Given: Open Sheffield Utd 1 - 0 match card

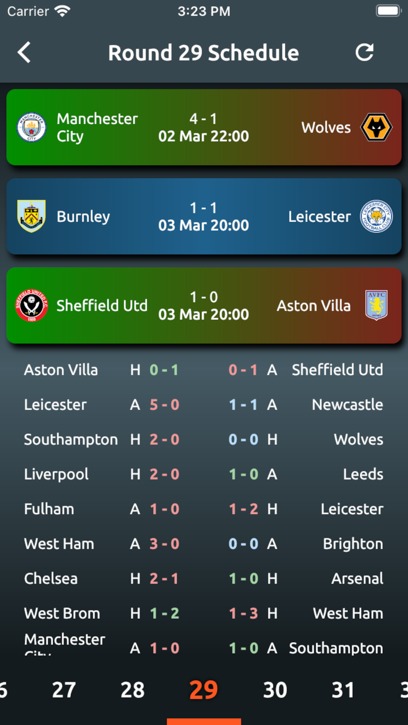Looking at the screenshot, I should click(x=204, y=305).
